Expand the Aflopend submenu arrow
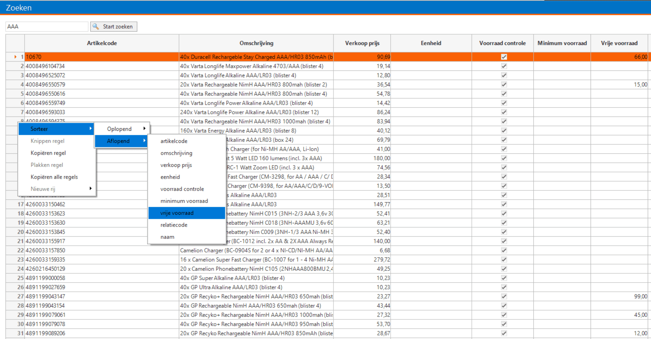Image resolution: width=651 pixels, height=339 pixels. (x=144, y=141)
